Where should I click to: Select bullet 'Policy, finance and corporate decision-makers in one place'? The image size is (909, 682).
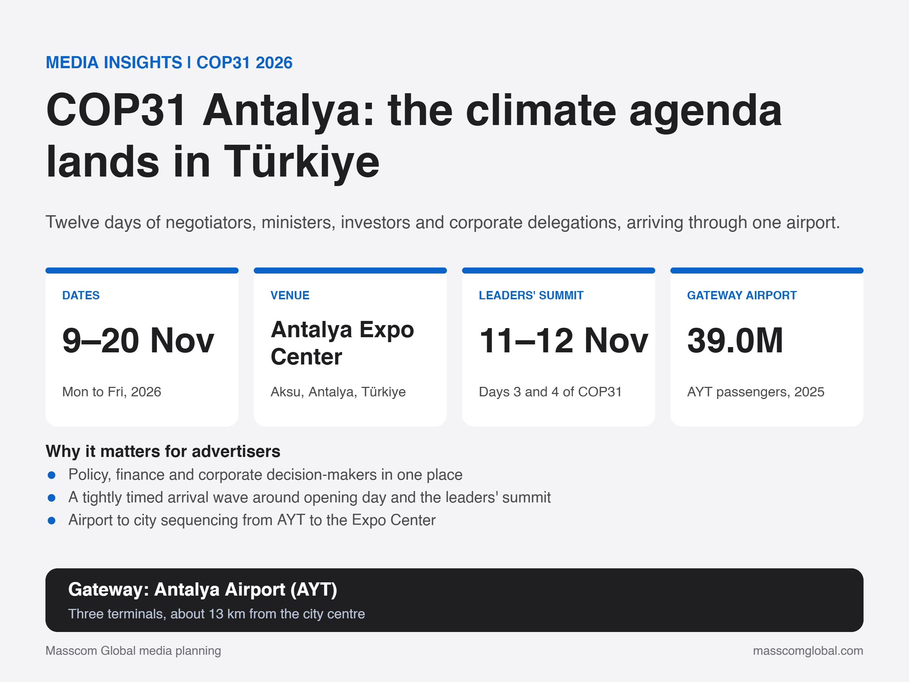pyautogui.click(x=265, y=475)
